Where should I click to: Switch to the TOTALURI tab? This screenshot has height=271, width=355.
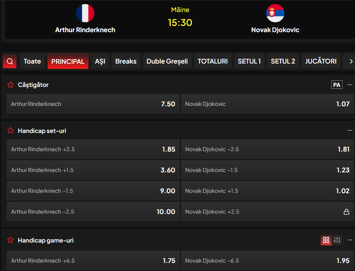[x=212, y=61]
